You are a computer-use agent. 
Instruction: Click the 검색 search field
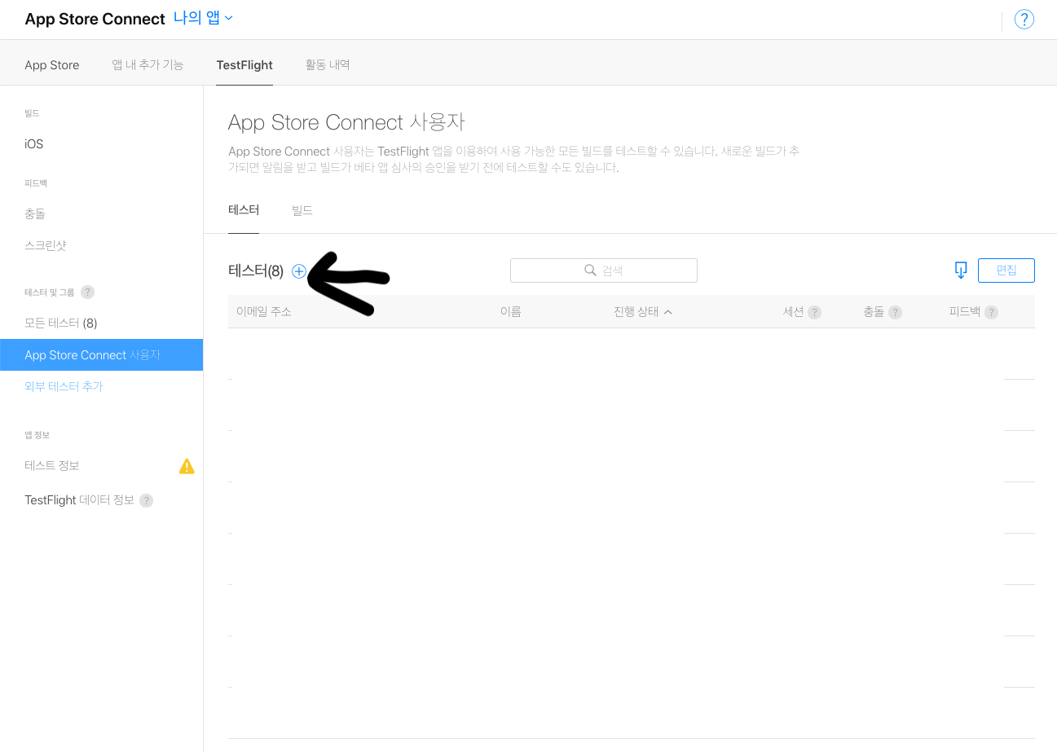click(604, 270)
